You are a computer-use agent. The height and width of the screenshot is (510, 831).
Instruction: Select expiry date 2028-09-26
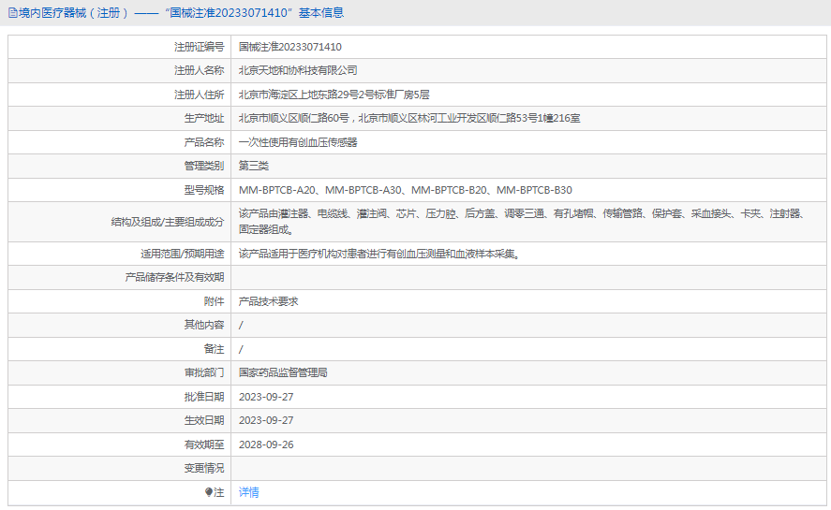click(x=266, y=444)
